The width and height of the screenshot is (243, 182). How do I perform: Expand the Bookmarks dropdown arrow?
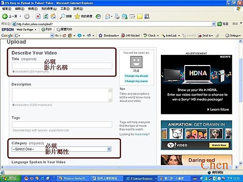118,35
